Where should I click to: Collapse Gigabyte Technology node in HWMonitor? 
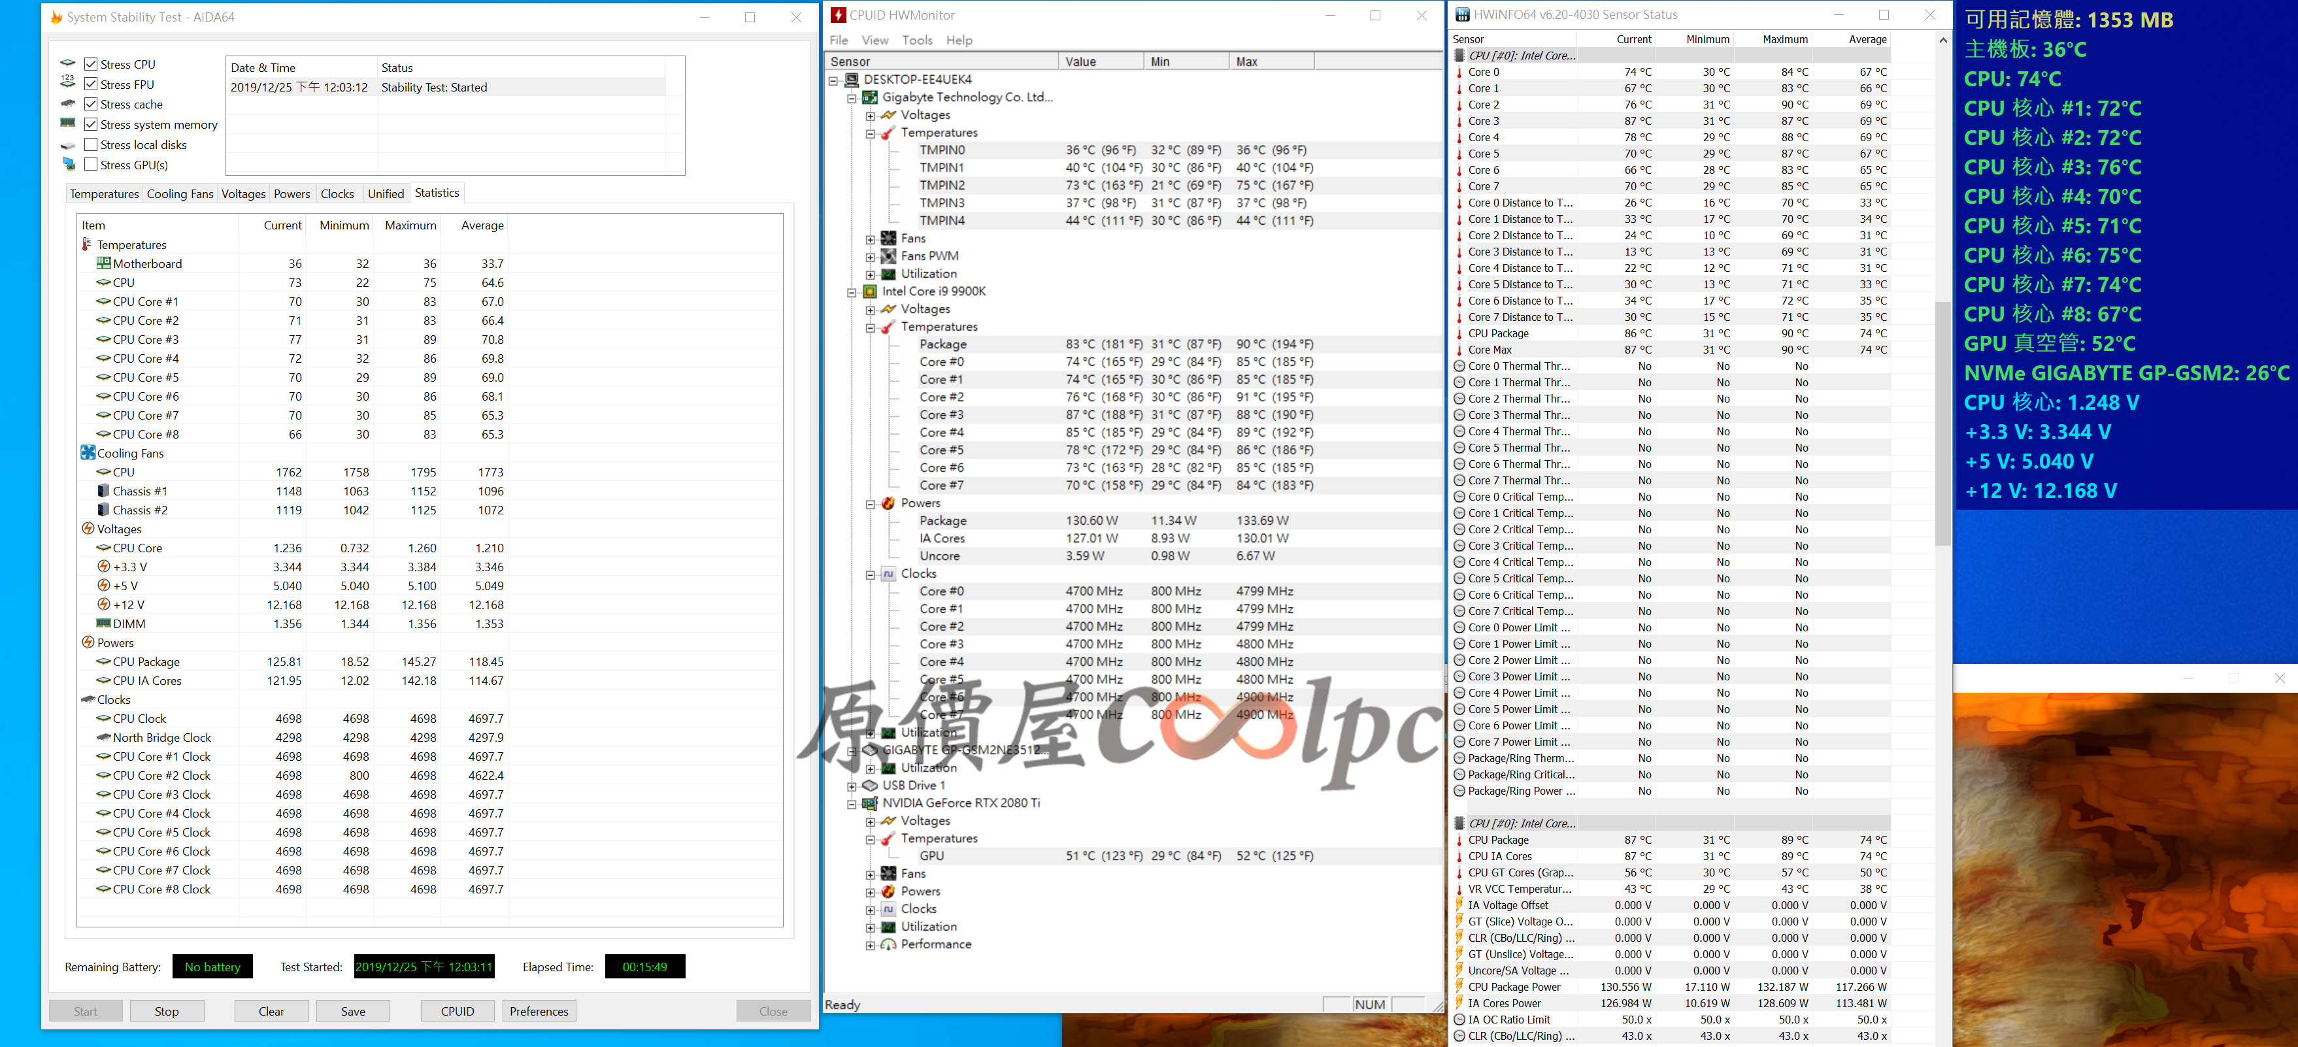[852, 97]
